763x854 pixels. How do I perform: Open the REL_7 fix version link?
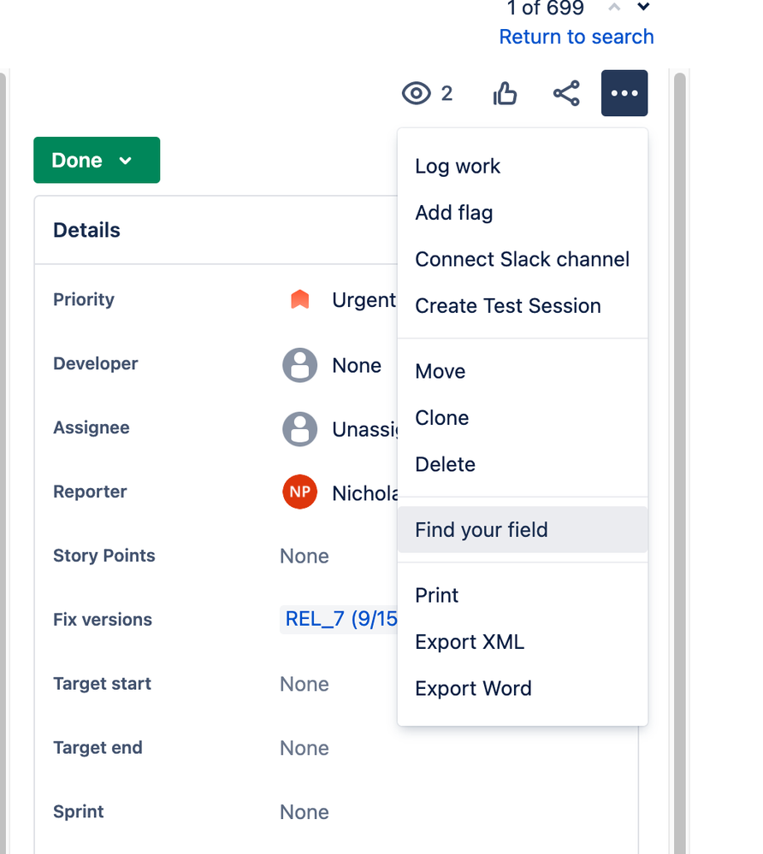tap(341, 619)
